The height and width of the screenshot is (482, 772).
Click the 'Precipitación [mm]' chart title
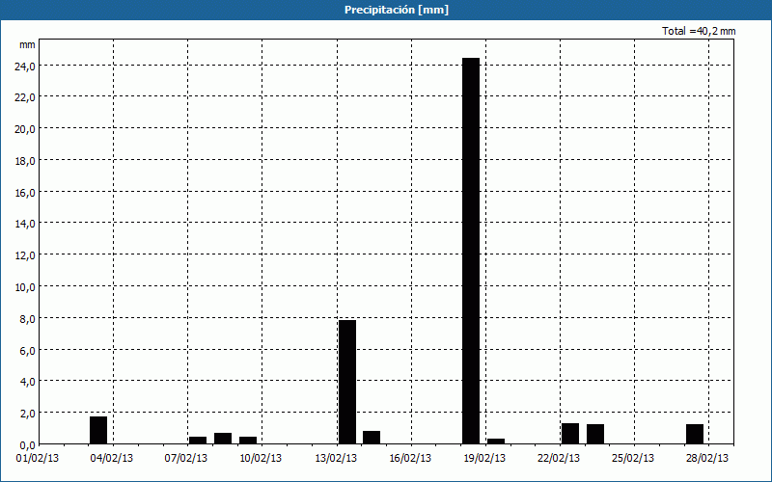click(397, 10)
